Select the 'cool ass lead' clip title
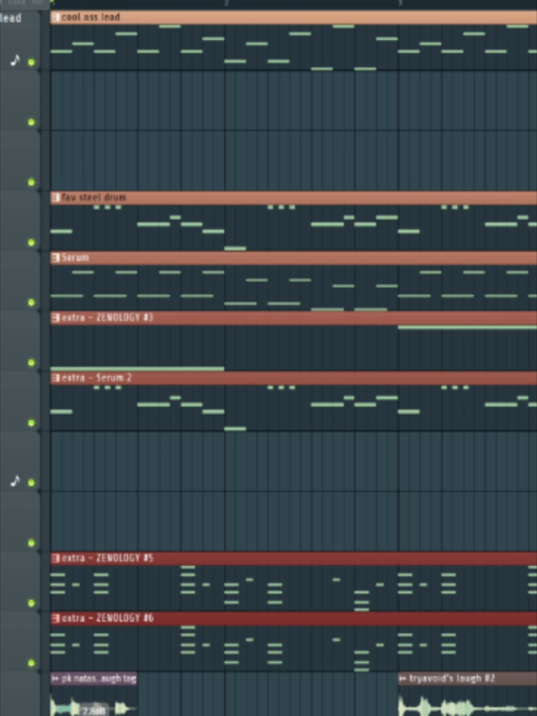This screenshot has height=716, width=537. (x=91, y=18)
